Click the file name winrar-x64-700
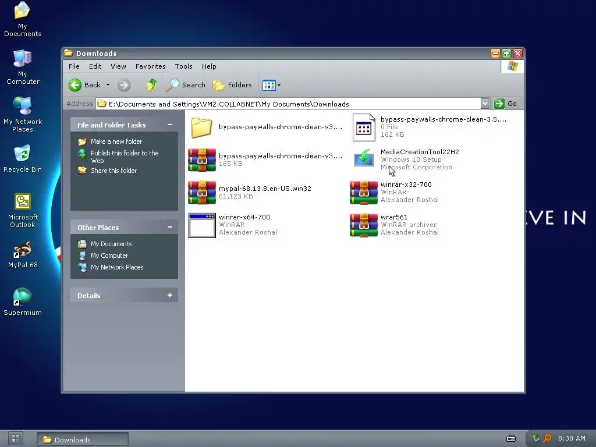This screenshot has height=447, width=596. click(244, 217)
